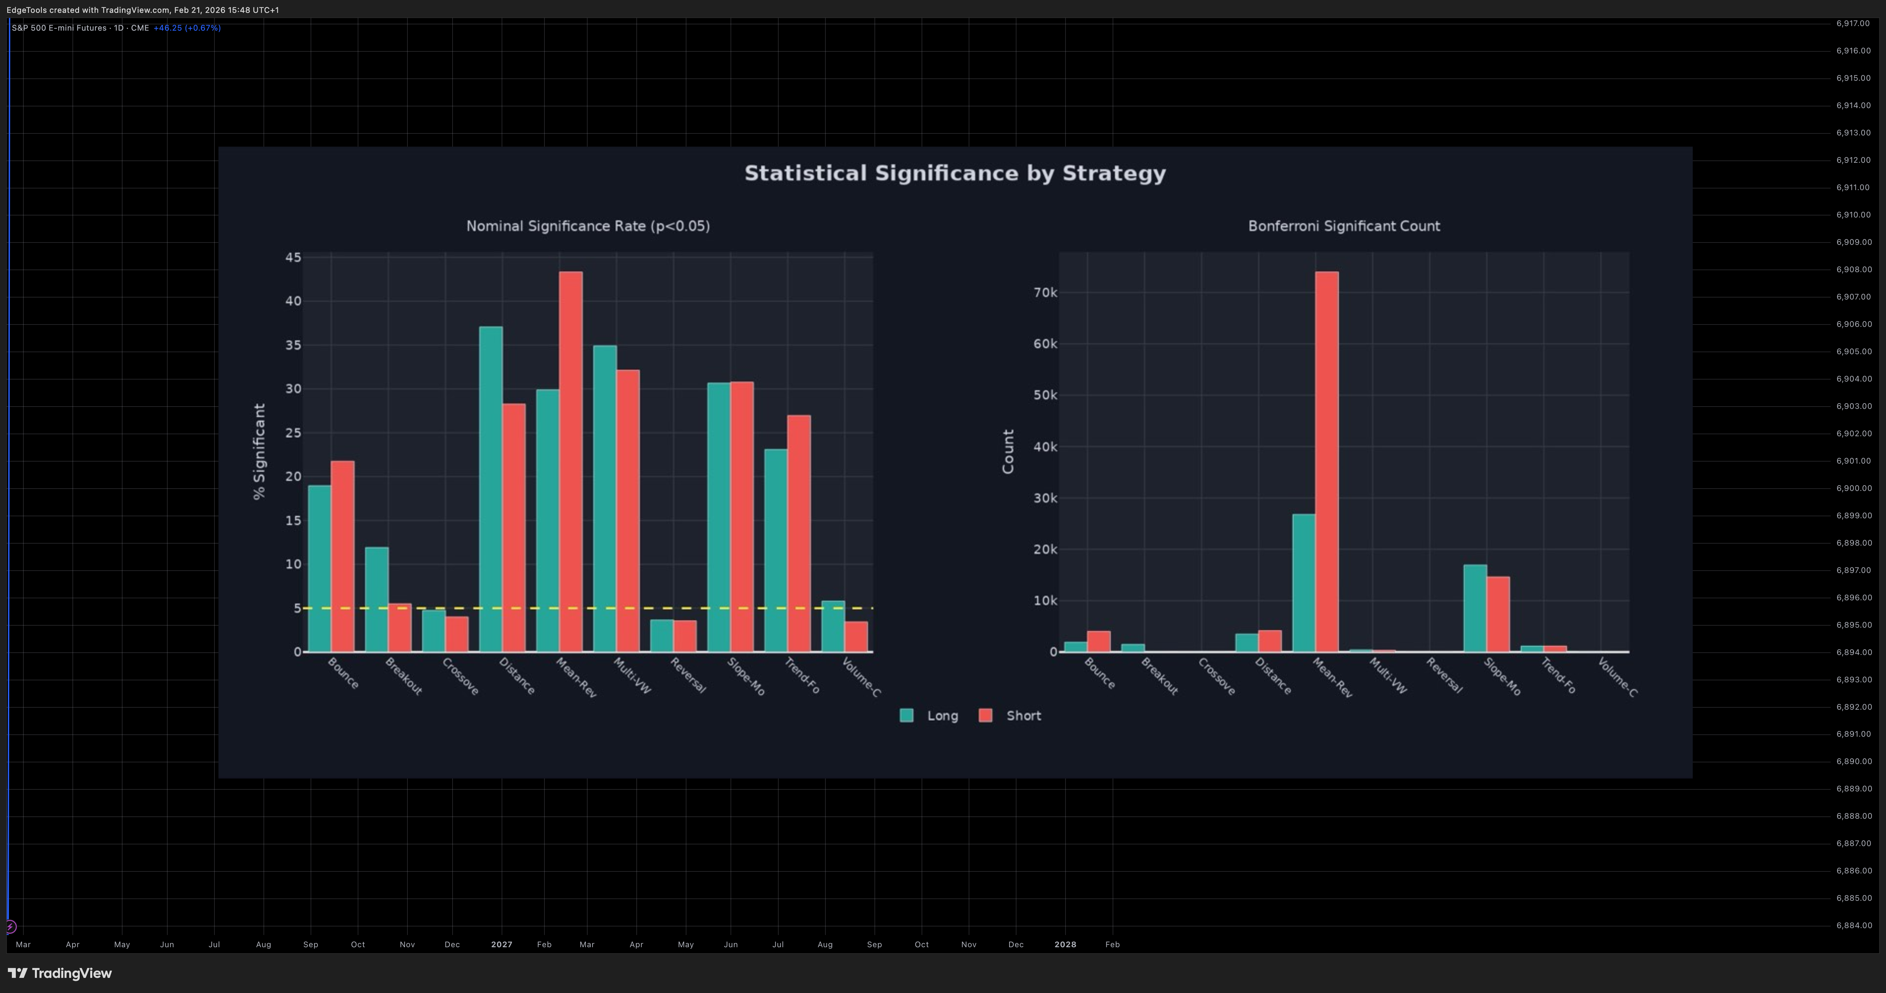Viewport: 1886px width, 993px height.
Task: Click the Mean-Rev Short bar in the Nominal chart
Action: [x=571, y=461]
